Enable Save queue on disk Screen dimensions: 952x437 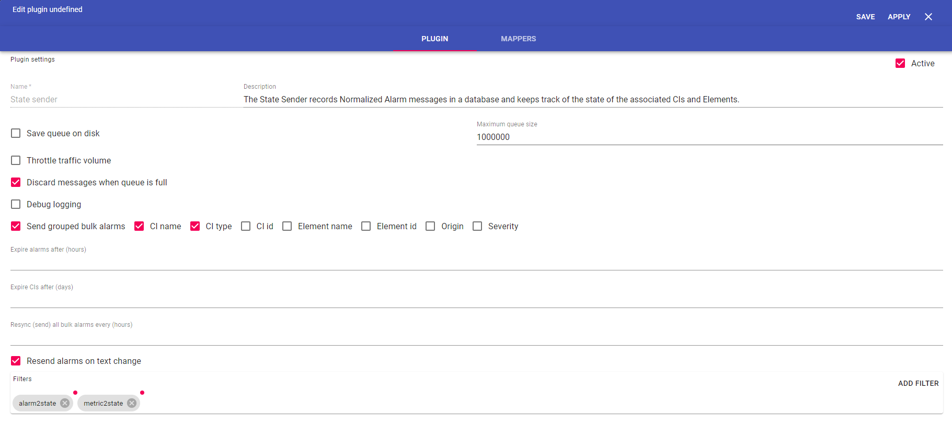[x=16, y=133]
